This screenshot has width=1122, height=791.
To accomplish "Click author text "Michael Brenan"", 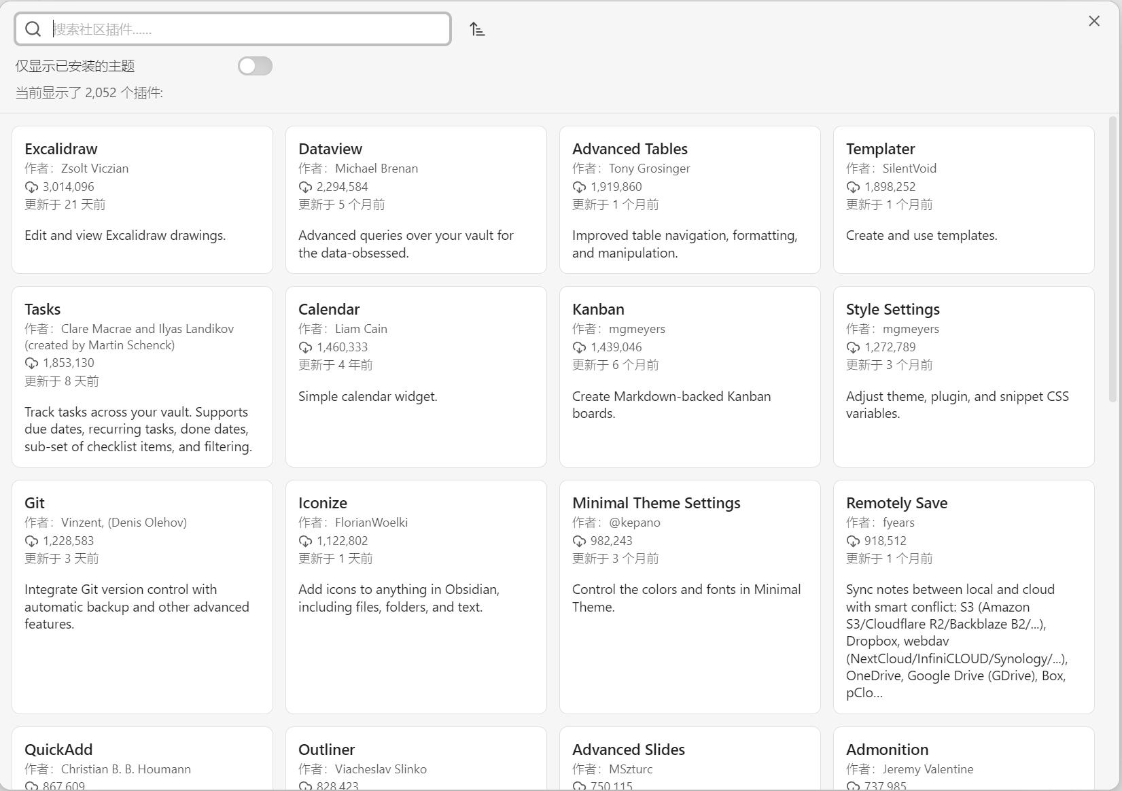I will 376,169.
